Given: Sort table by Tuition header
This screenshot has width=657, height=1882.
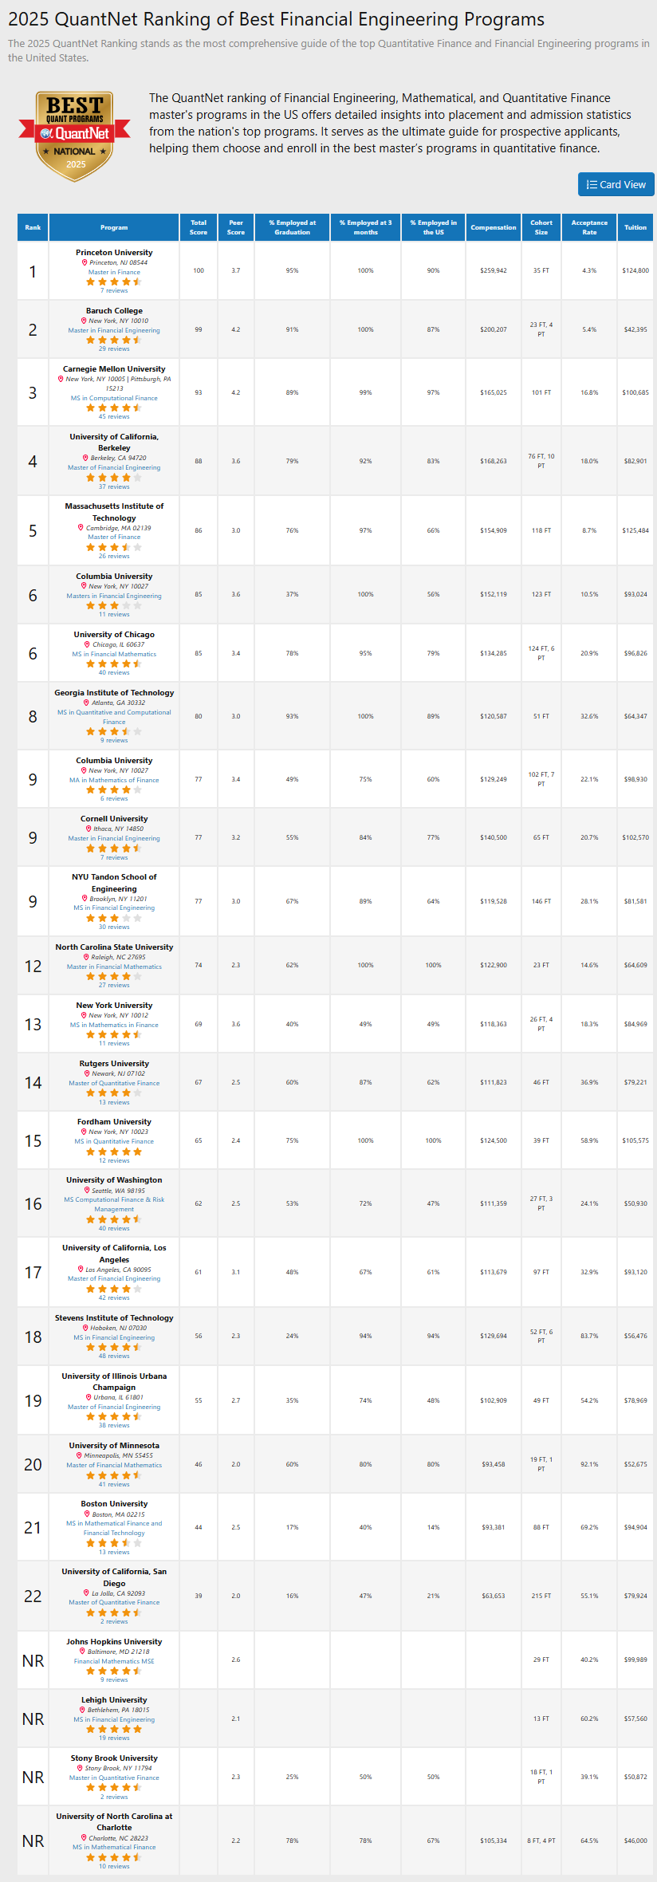Looking at the screenshot, I should (x=635, y=227).
